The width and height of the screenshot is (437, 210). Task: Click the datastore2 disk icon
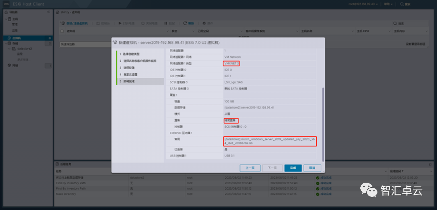coord(14,49)
